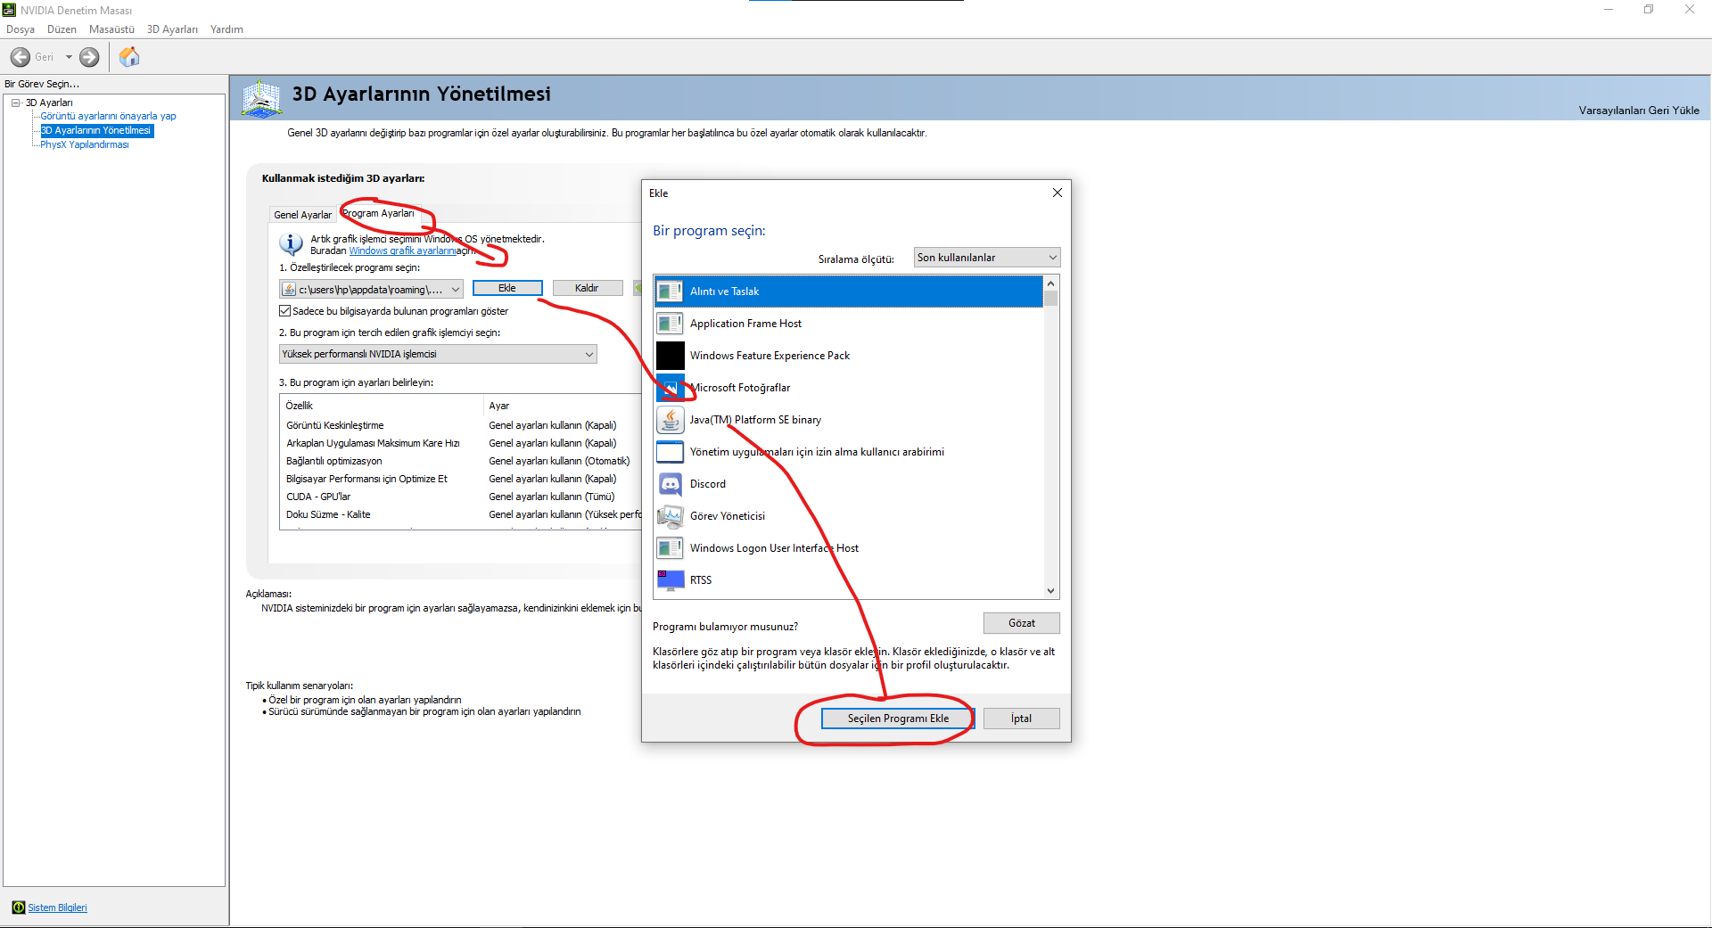The height and width of the screenshot is (928, 1712).
Task: Select 'Görüntü ayarlarını önayarla yap' tree item
Action: (x=108, y=116)
